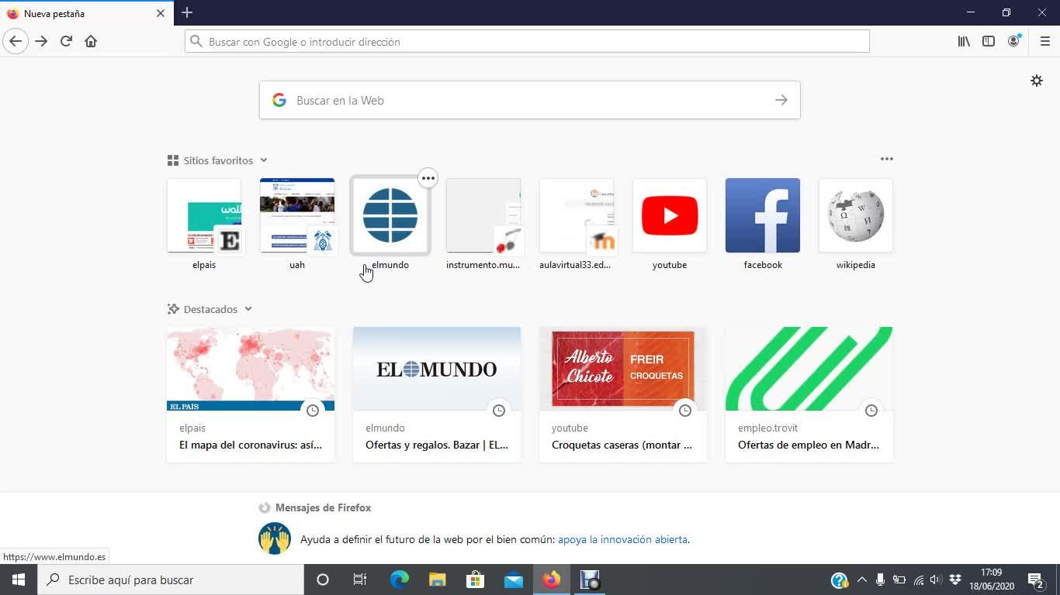This screenshot has width=1060, height=595.
Task: Collapse the Sitios favoritos section
Action: coord(264,160)
